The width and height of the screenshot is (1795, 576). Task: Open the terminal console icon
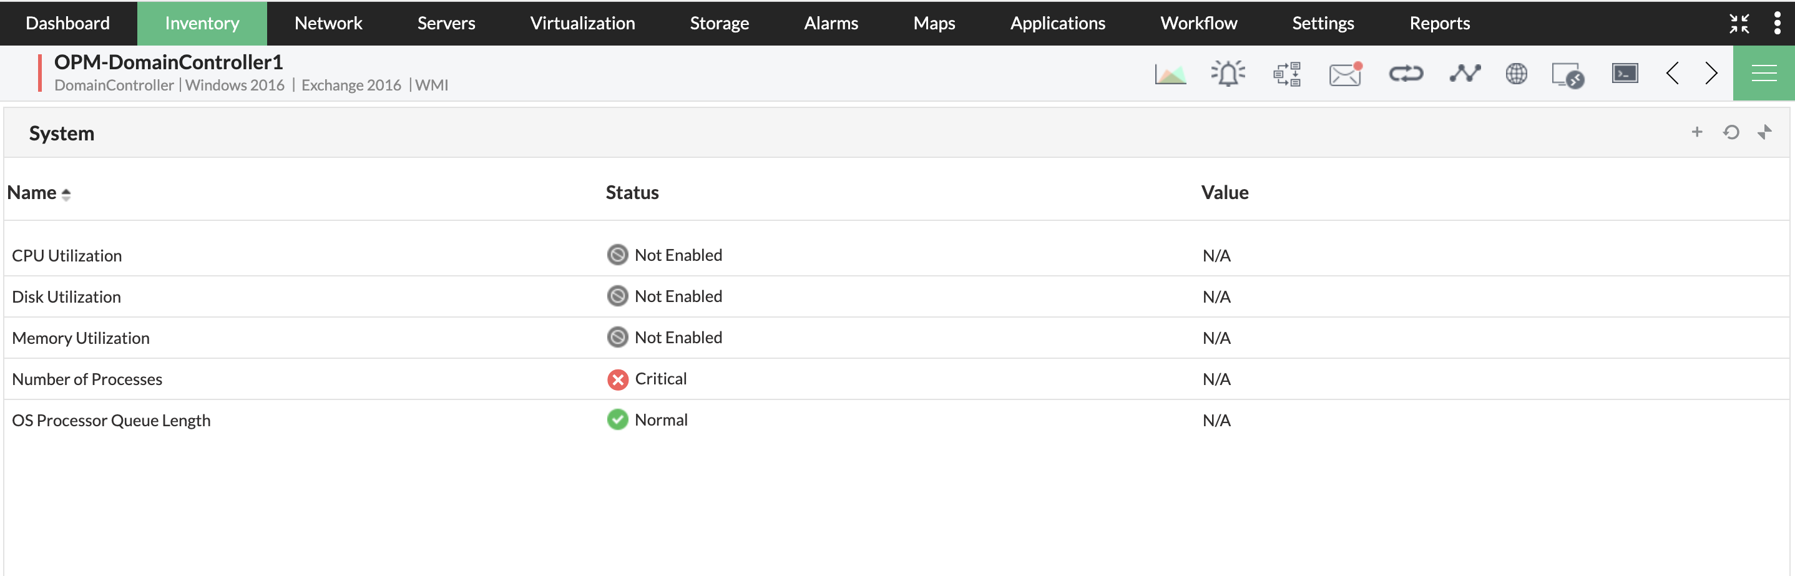[x=1624, y=73]
